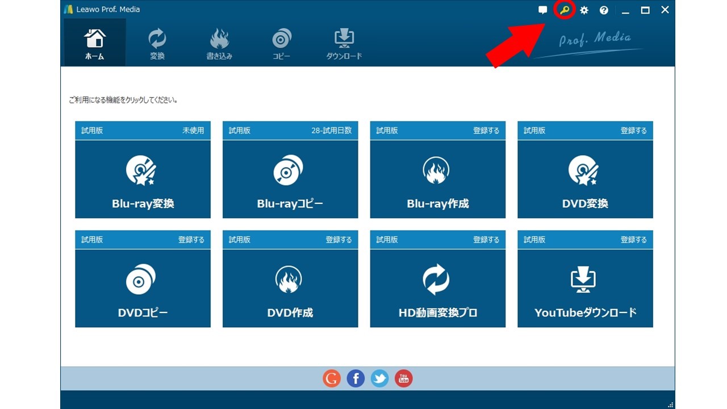Click the key-shaped registration icon
Image resolution: width=727 pixels, height=409 pixels.
pyautogui.click(x=564, y=10)
